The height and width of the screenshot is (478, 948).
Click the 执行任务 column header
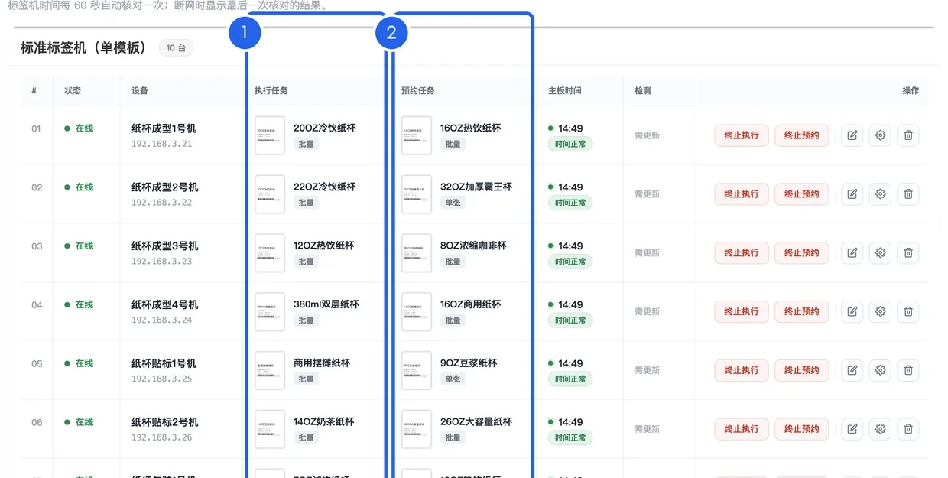[271, 90]
